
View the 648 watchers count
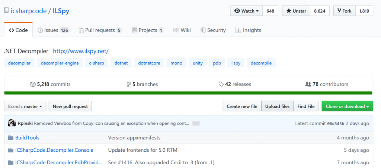[270, 11]
